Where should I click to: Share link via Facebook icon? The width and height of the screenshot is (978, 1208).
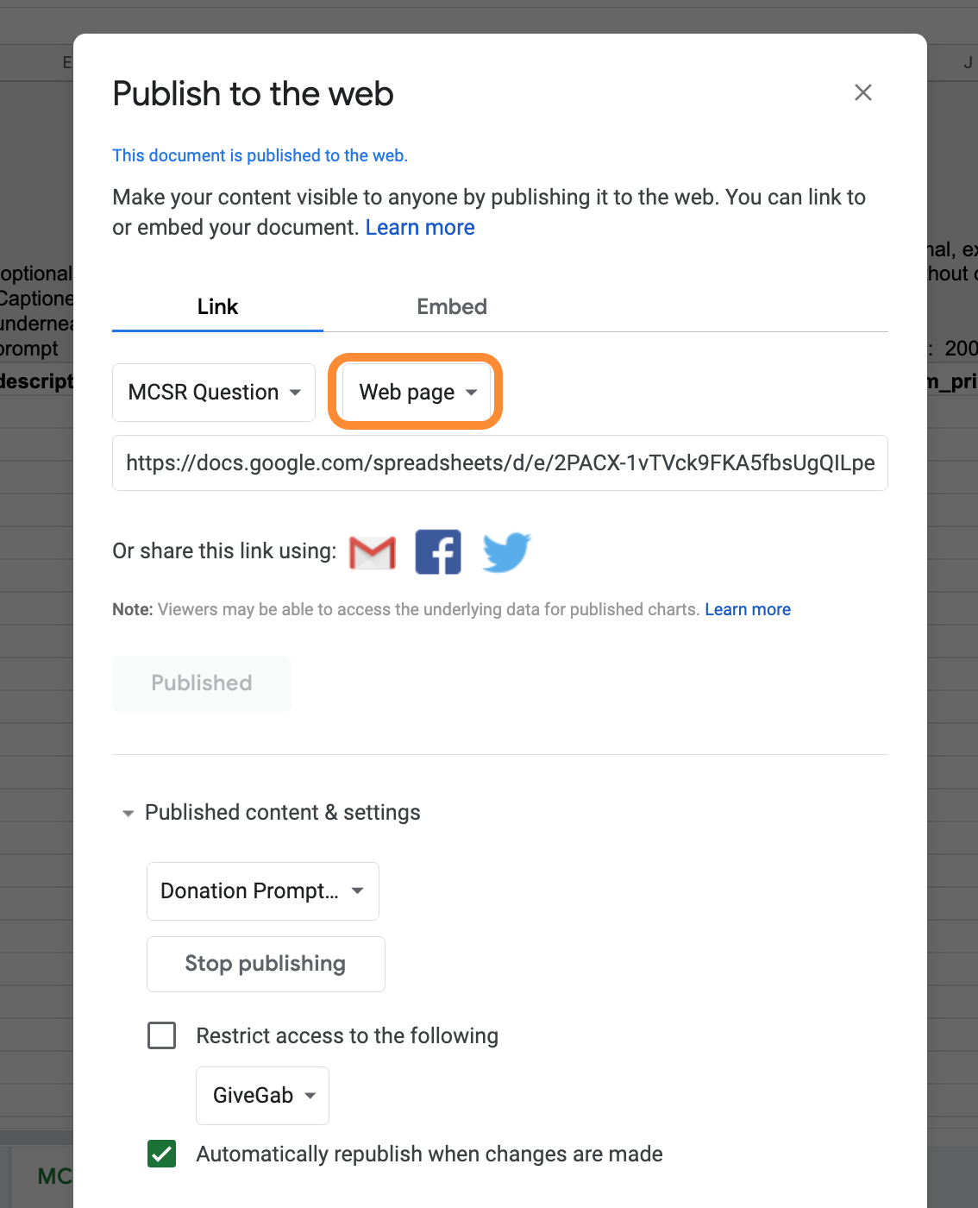pos(438,552)
